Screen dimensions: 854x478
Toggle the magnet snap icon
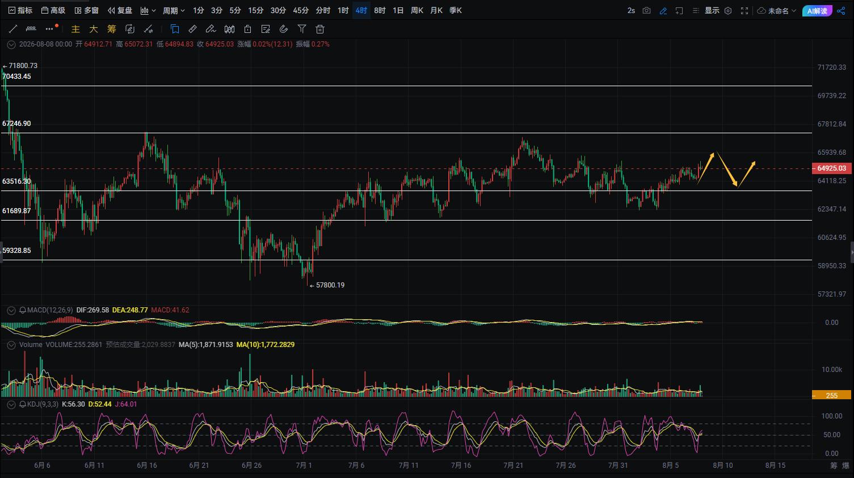[284, 29]
